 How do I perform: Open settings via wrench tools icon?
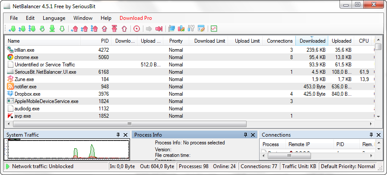(191, 28)
